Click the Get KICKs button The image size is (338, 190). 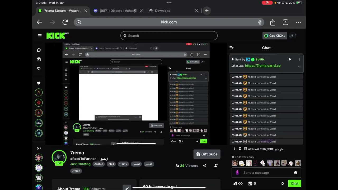pyautogui.click(x=275, y=36)
